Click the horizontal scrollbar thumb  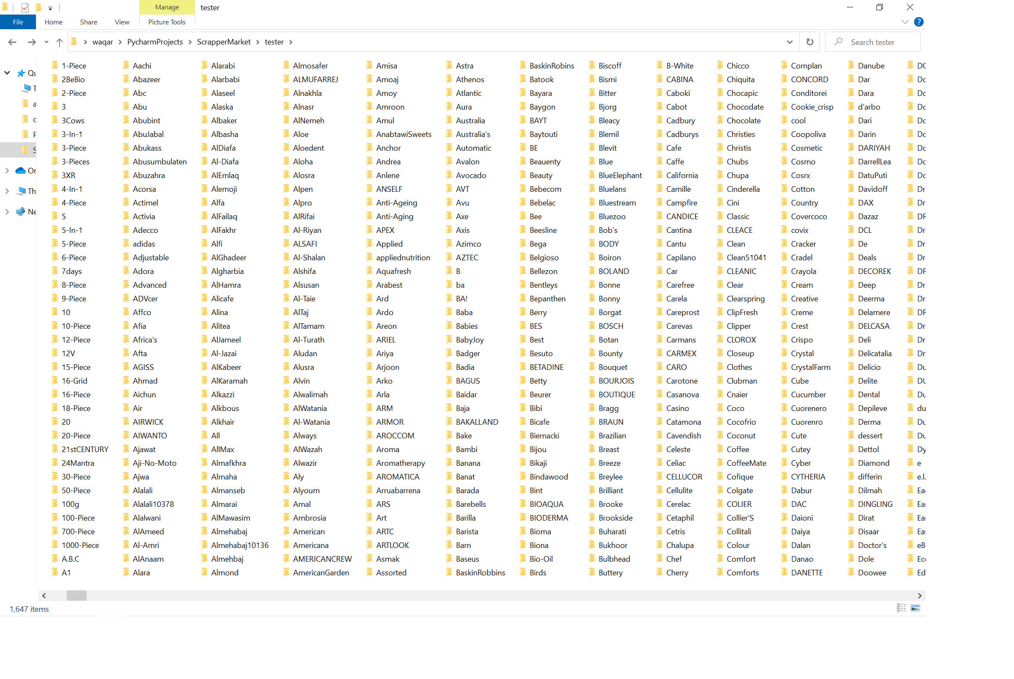tap(77, 596)
